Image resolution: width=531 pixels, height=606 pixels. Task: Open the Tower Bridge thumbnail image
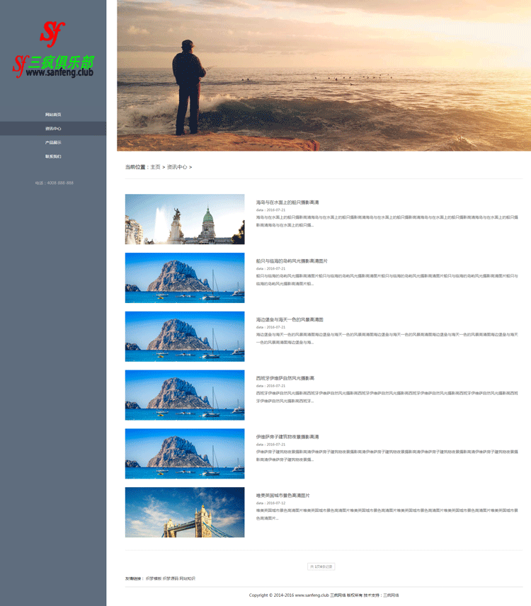coord(185,512)
